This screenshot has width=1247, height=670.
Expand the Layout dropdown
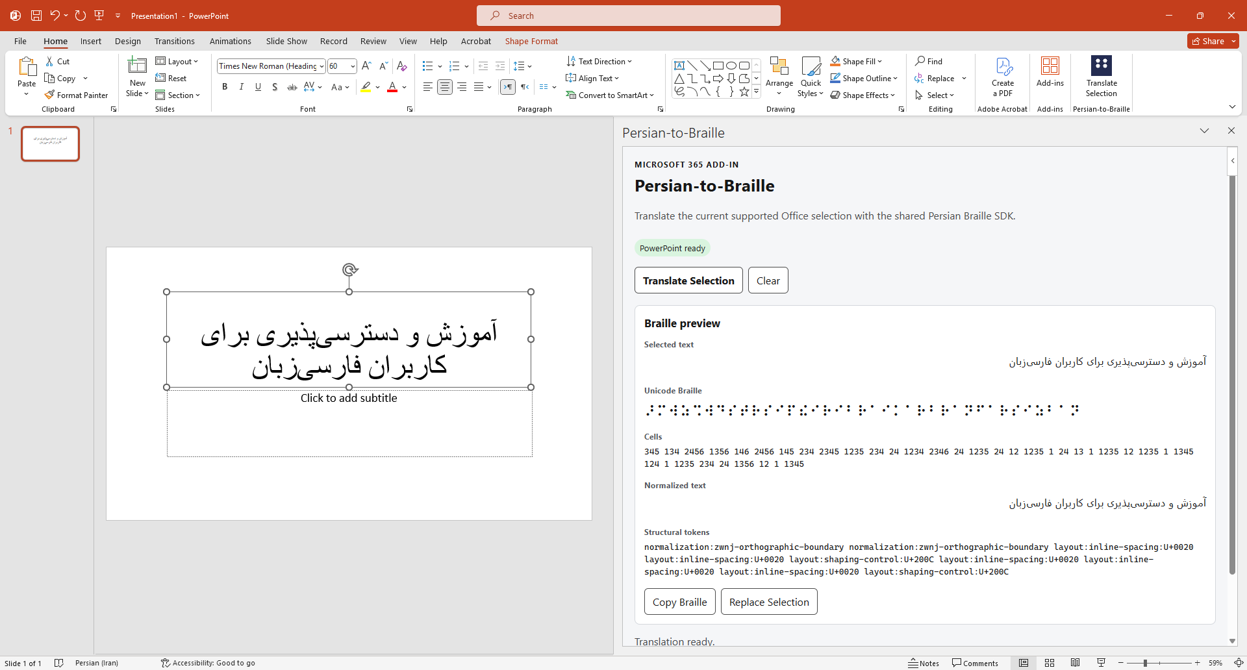177,61
